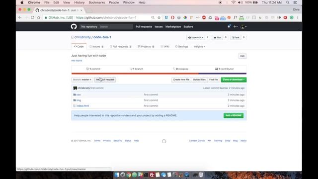The width and height of the screenshot is (318, 179).
Task: Open the '1 commit' summary link
Action: 93,69
